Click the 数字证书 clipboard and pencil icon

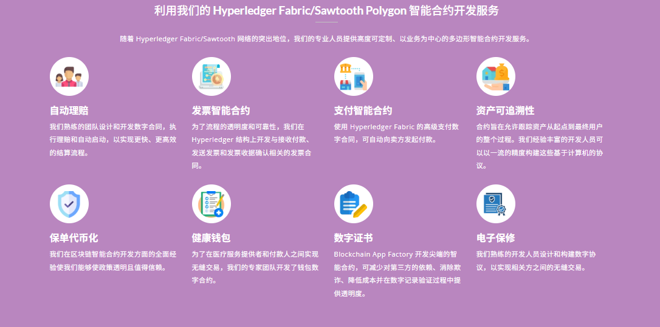(x=353, y=204)
